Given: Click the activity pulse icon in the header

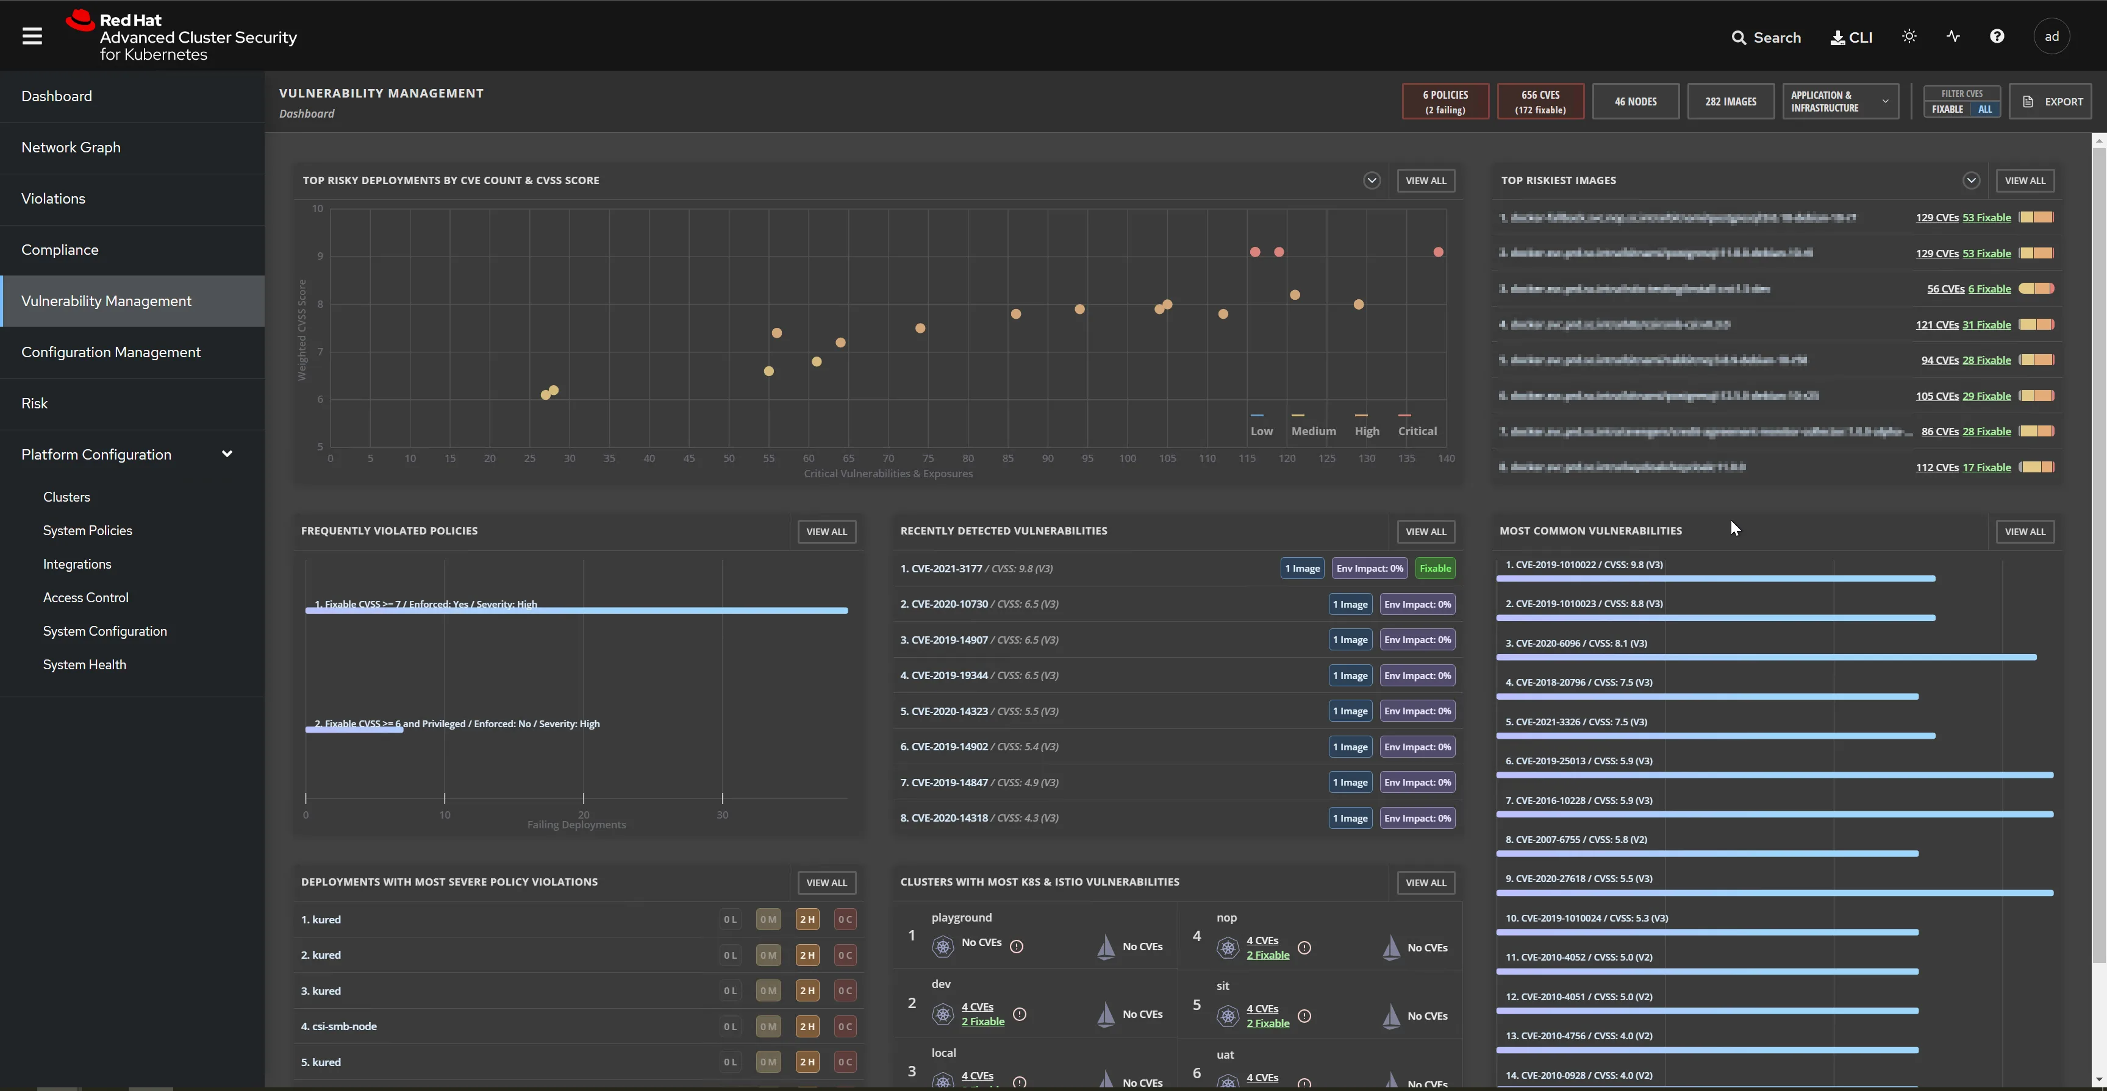Looking at the screenshot, I should tap(1953, 36).
